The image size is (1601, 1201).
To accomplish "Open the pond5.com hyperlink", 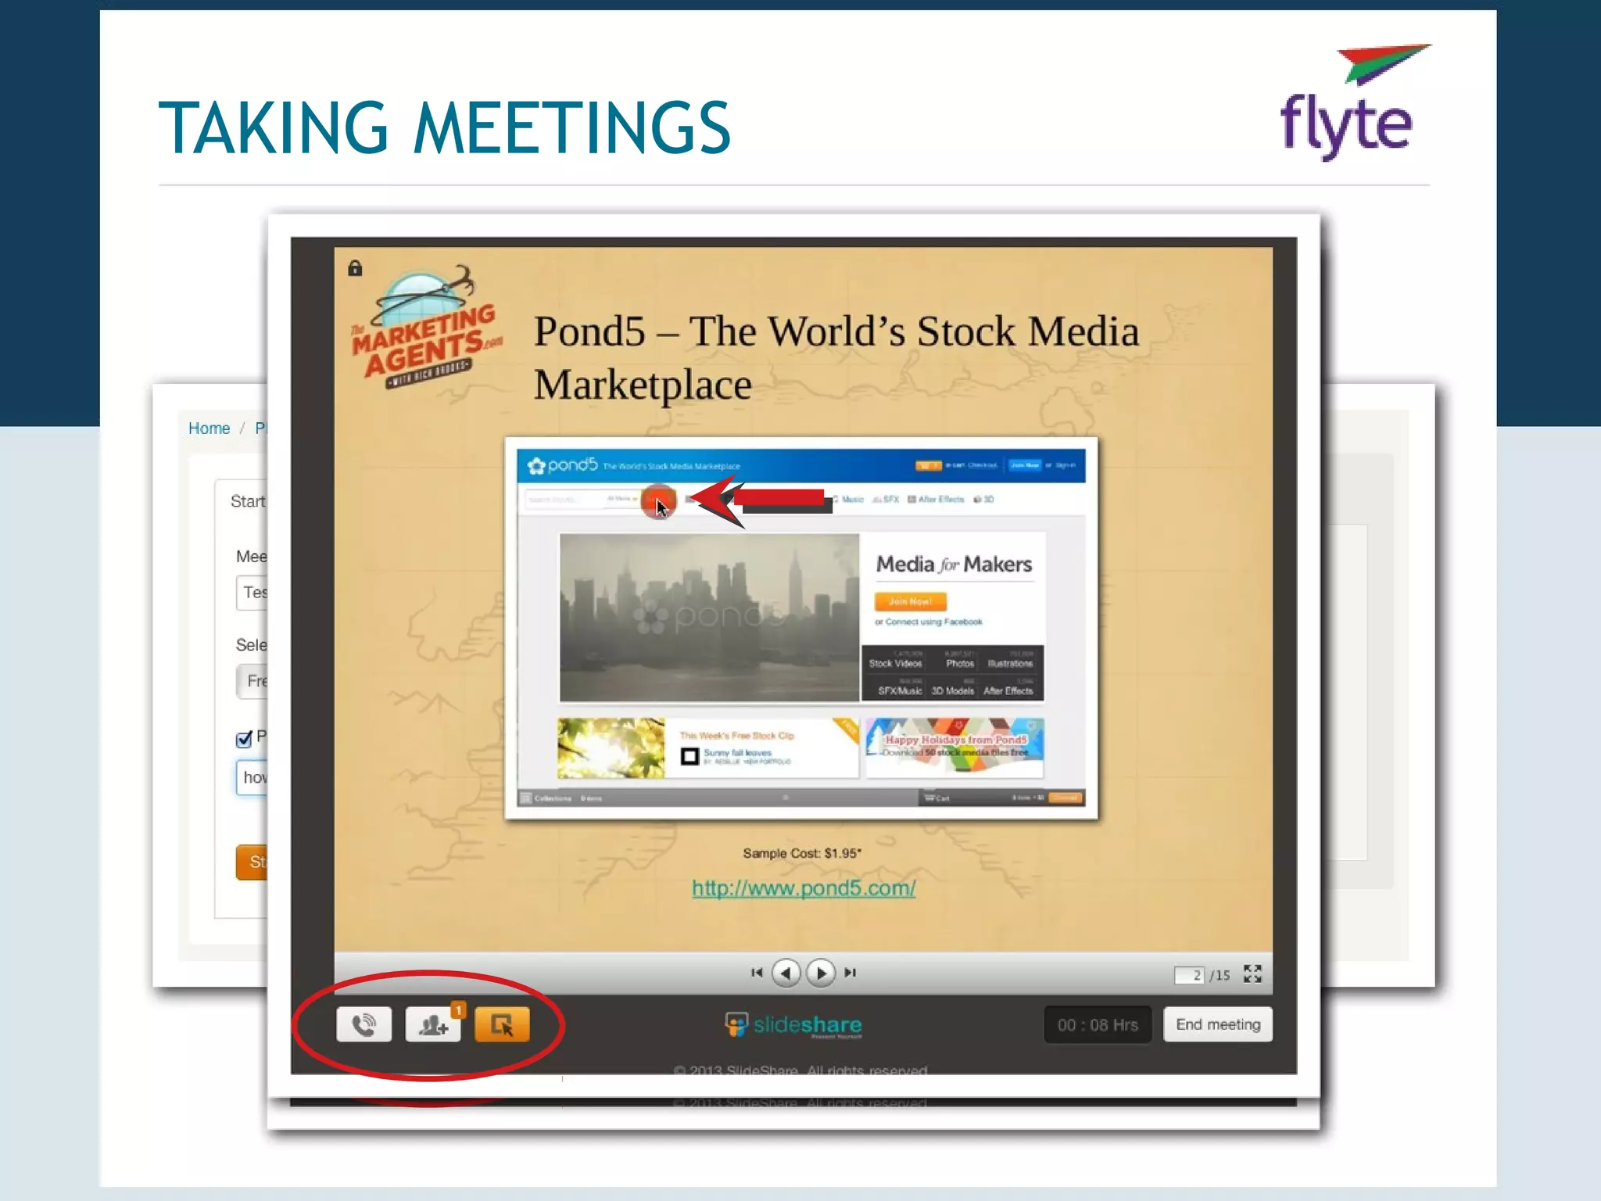I will click(803, 888).
